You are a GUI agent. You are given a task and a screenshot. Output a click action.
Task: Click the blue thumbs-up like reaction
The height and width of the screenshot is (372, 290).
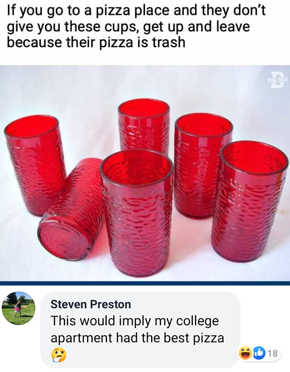[259, 353]
